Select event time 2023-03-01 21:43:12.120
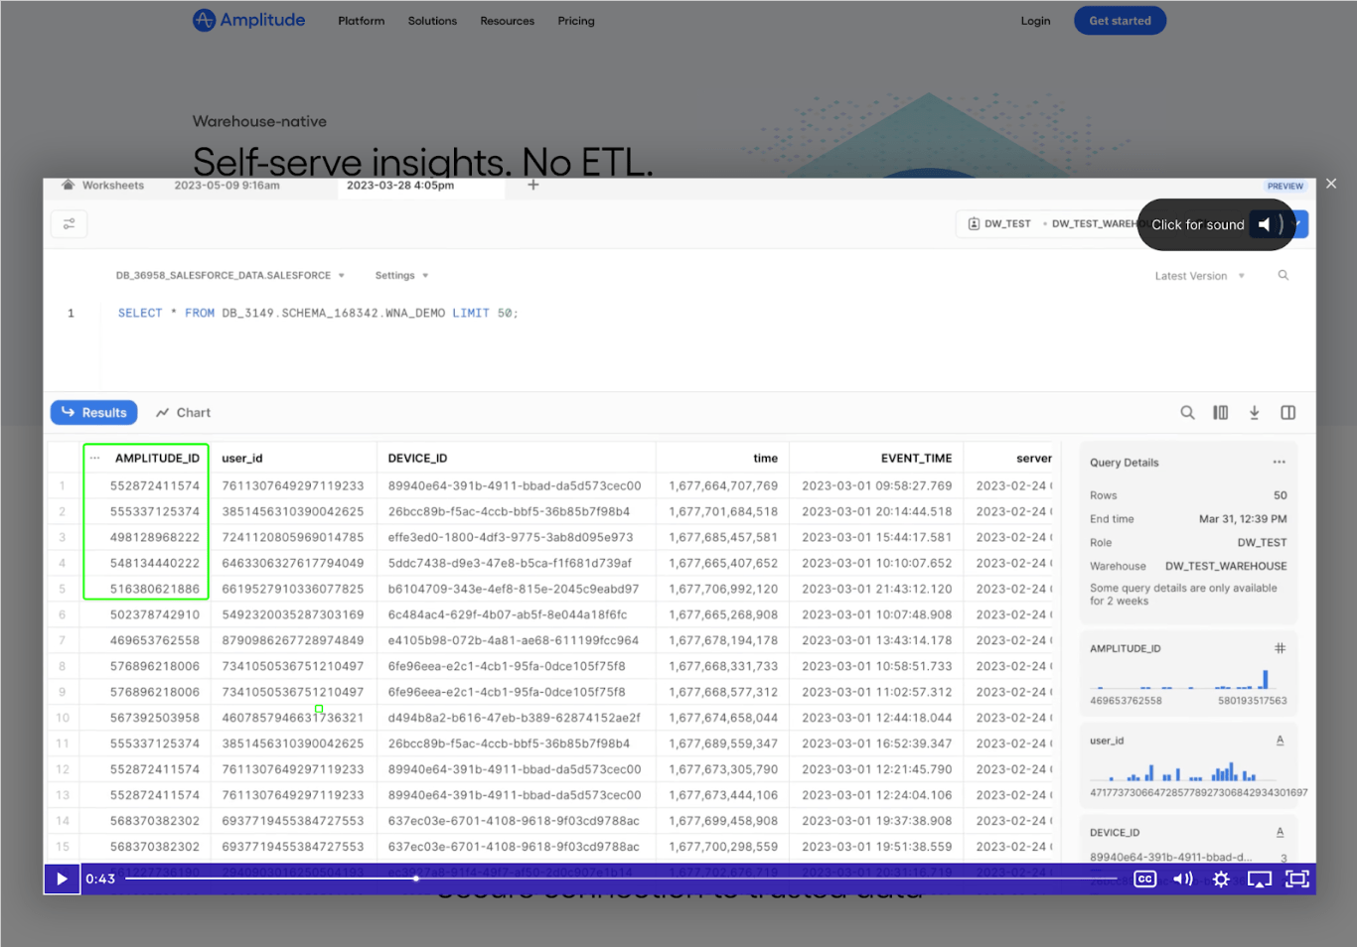Screen dimensions: 1357x947 (877, 590)
